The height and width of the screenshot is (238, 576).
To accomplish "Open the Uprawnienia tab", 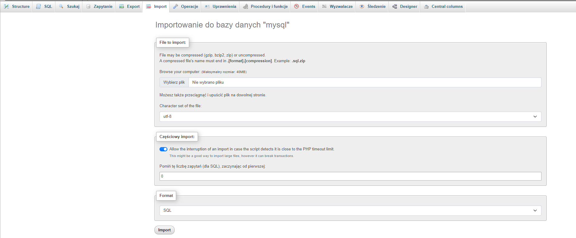I will [224, 6].
